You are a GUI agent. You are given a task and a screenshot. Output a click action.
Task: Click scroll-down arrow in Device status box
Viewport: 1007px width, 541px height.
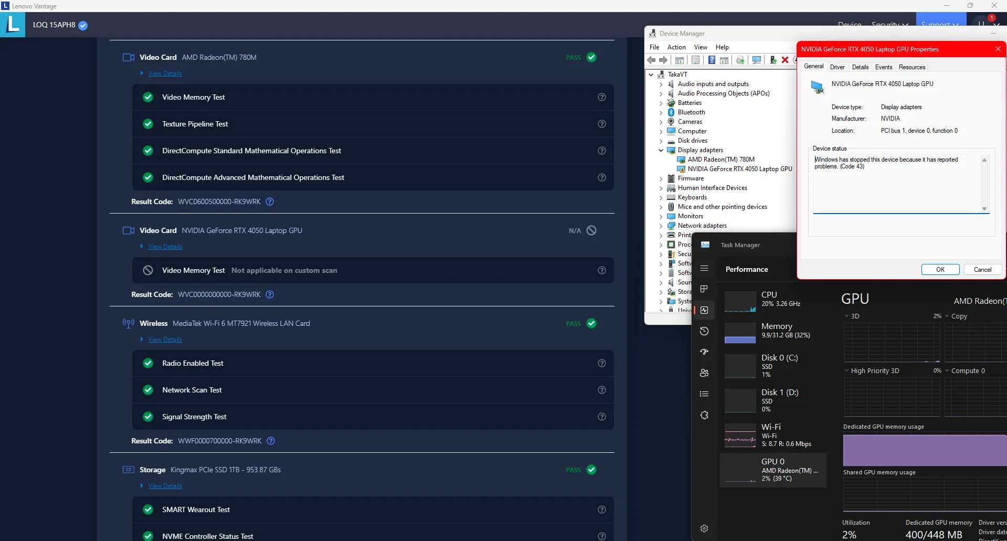pos(984,209)
